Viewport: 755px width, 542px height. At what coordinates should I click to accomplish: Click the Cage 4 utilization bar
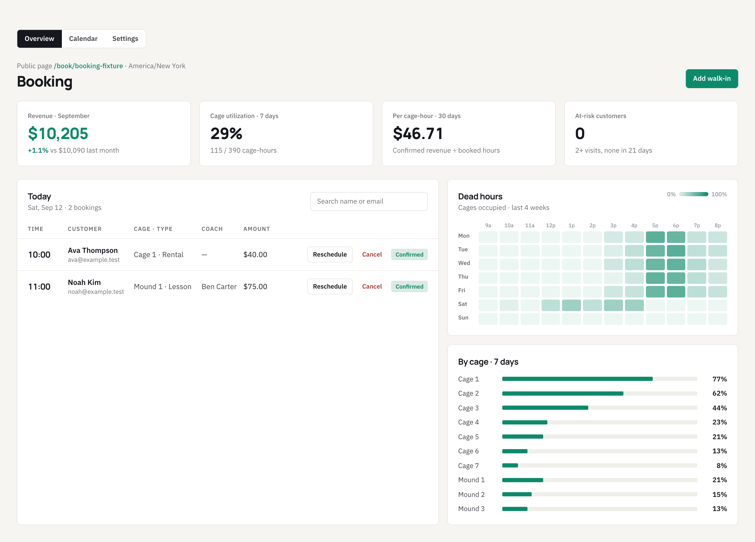click(x=600, y=422)
